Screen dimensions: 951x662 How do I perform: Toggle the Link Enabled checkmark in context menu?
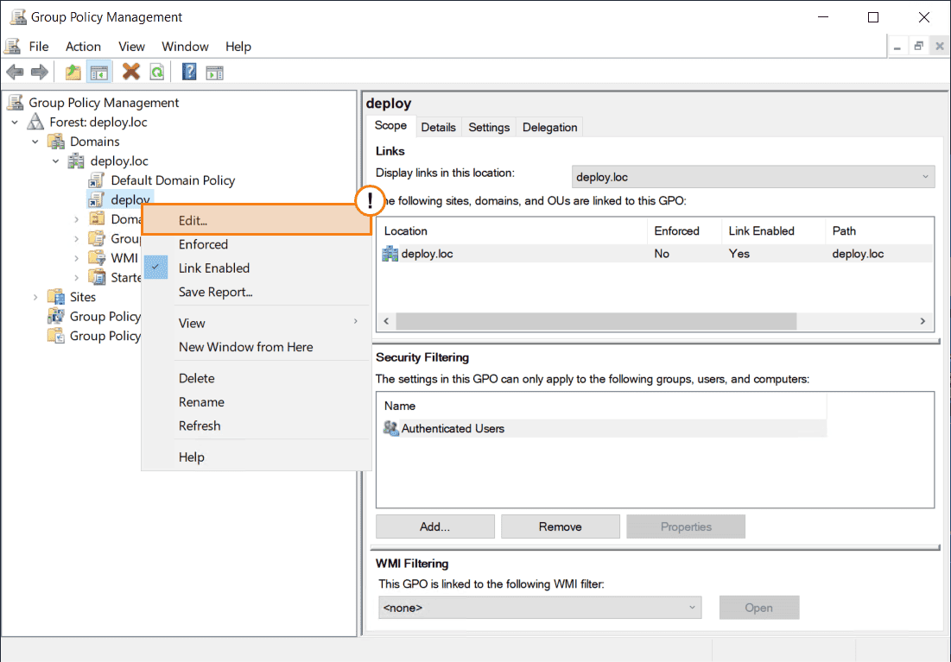155,268
